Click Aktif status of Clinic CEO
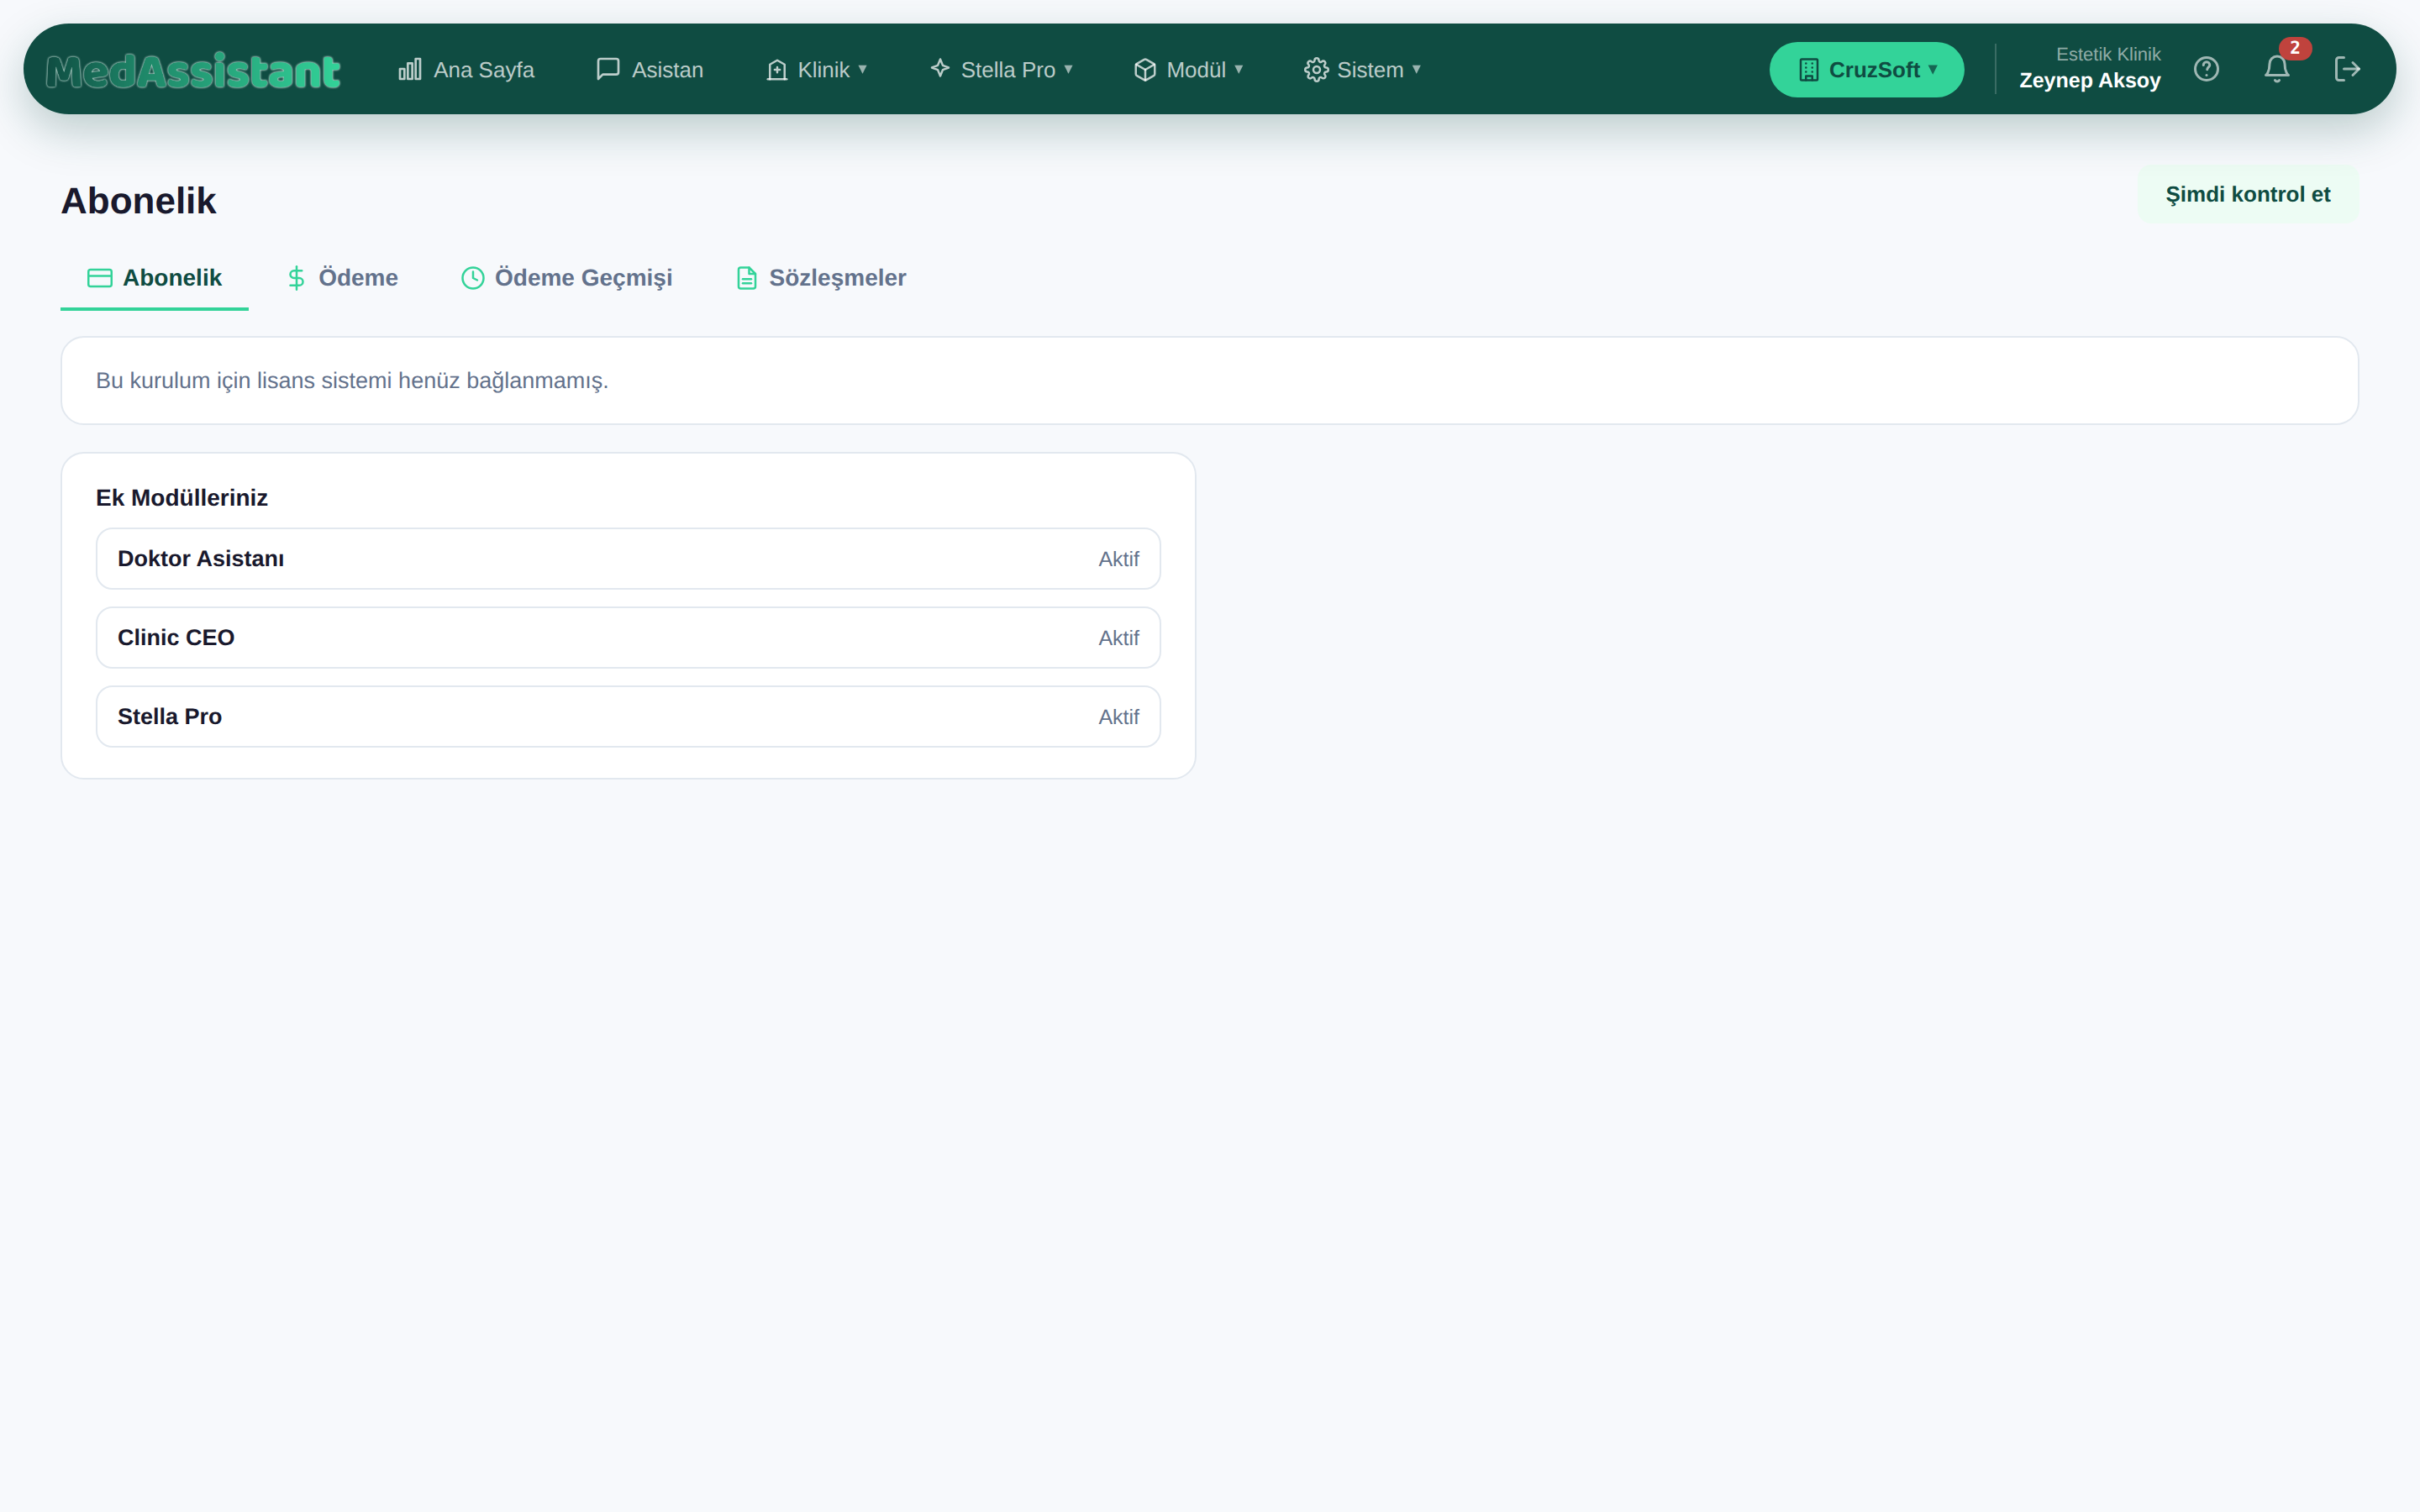The image size is (2420, 1512). coord(1118,638)
